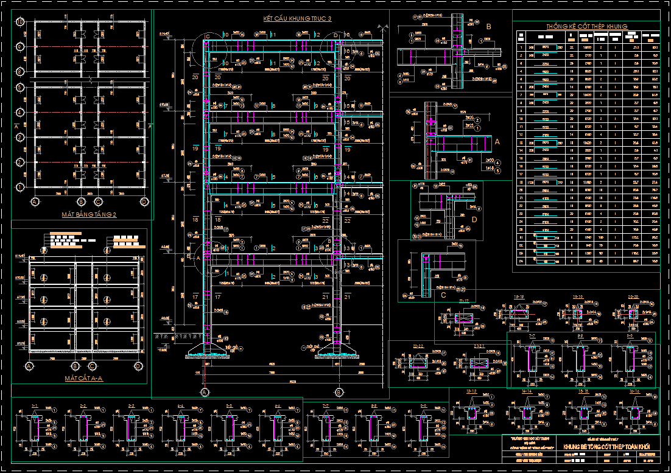The height and width of the screenshot is (473, 671).
Task: Click axis bubble A under section A-A
Action: tap(29, 366)
